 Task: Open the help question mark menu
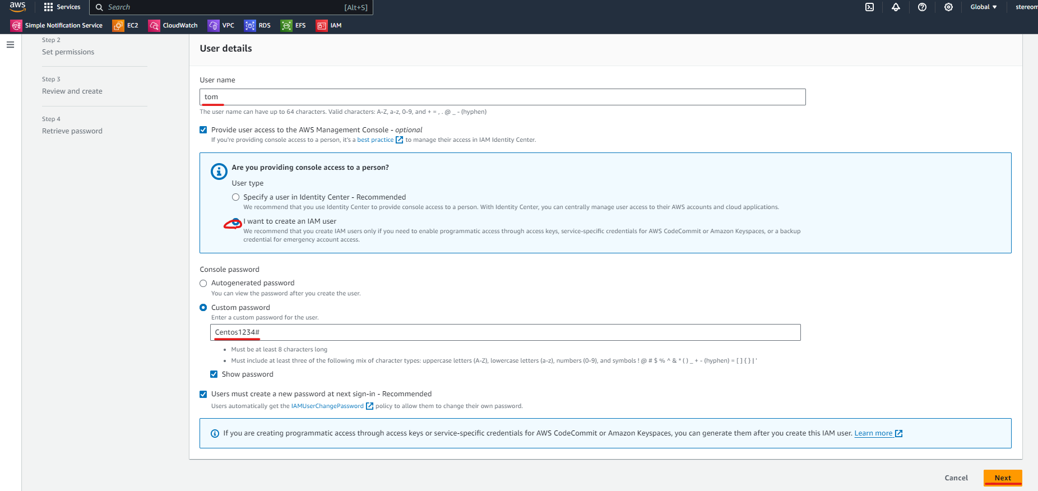pos(922,7)
